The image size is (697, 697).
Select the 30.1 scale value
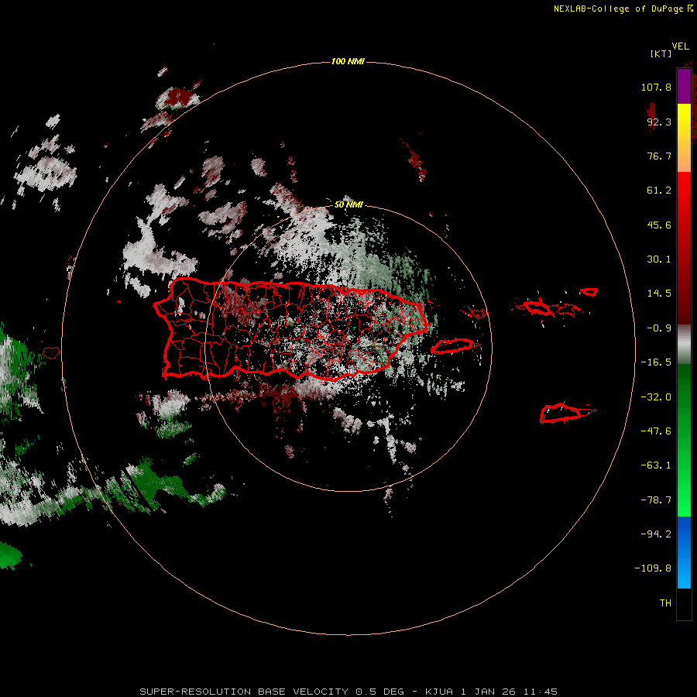point(659,259)
